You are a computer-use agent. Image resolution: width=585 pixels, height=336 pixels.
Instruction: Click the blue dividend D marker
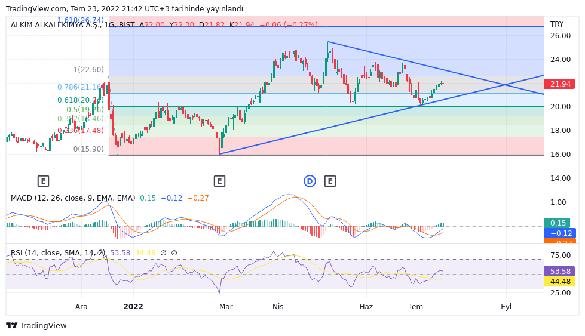click(310, 181)
